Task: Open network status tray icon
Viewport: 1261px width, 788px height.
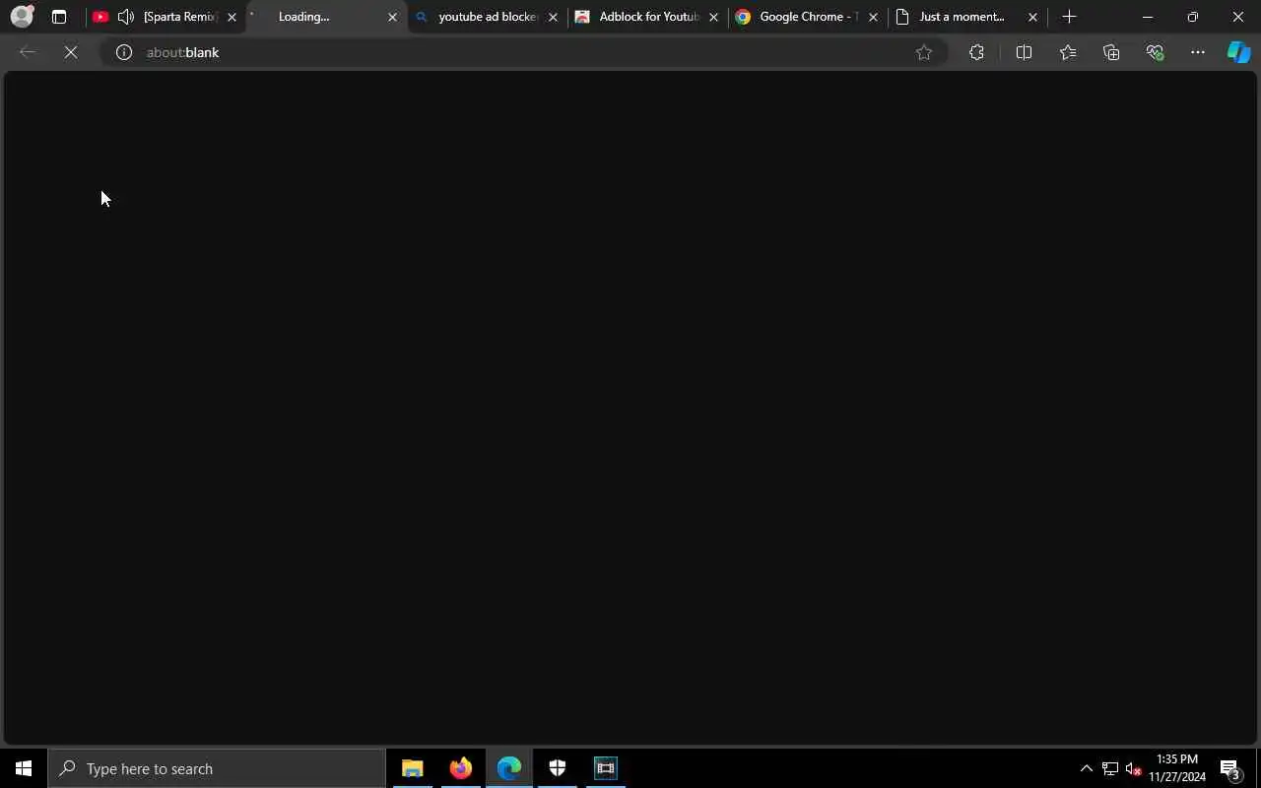Action: click(1110, 768)
